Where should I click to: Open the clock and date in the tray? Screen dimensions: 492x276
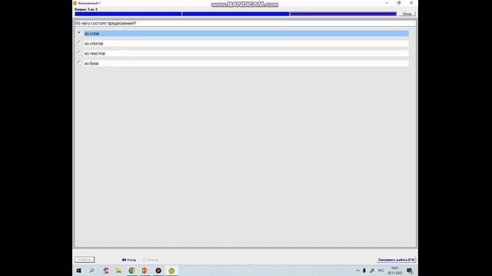coord(394,271)
